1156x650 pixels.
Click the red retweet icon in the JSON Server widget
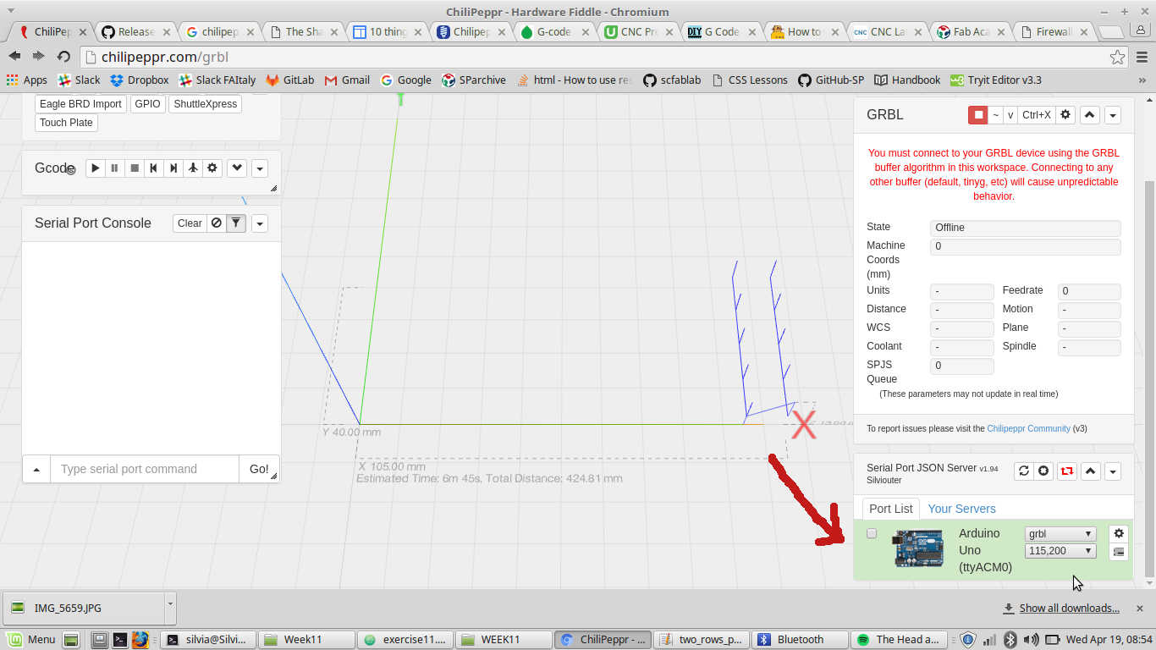(1066, 471)
